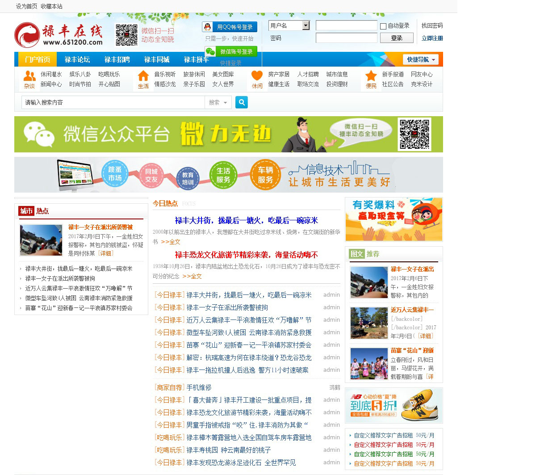Click the QR code in WeChat banner

415,134
